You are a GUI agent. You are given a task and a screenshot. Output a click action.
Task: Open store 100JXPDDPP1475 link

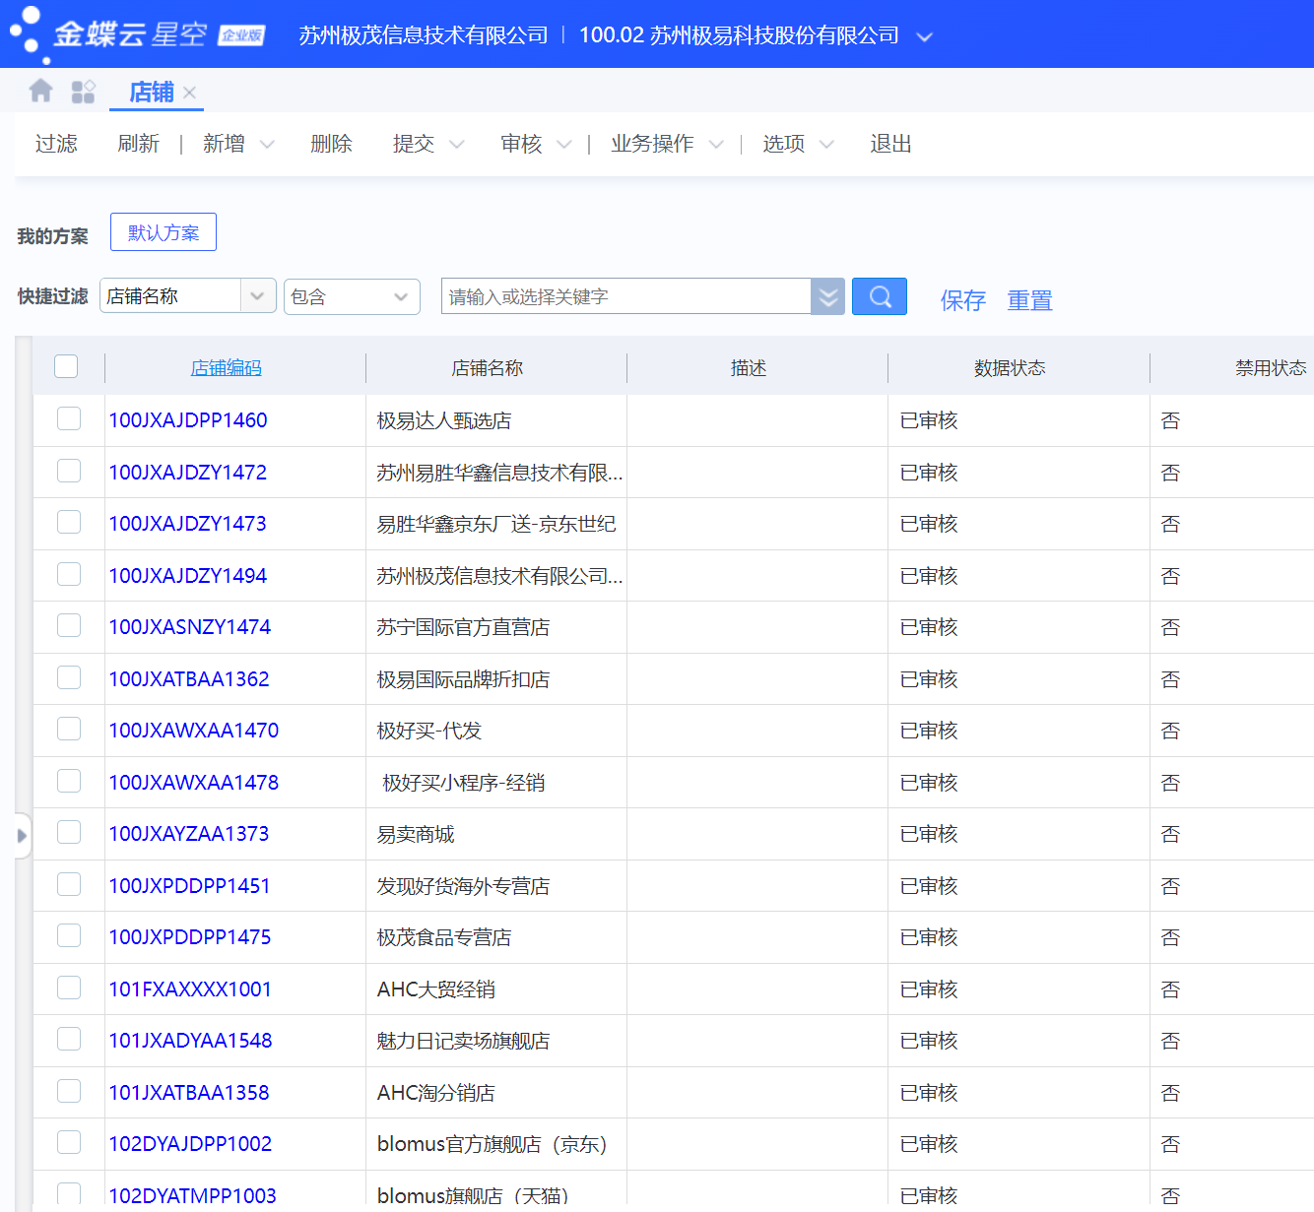pyautogui.click(x=190, y=937)
